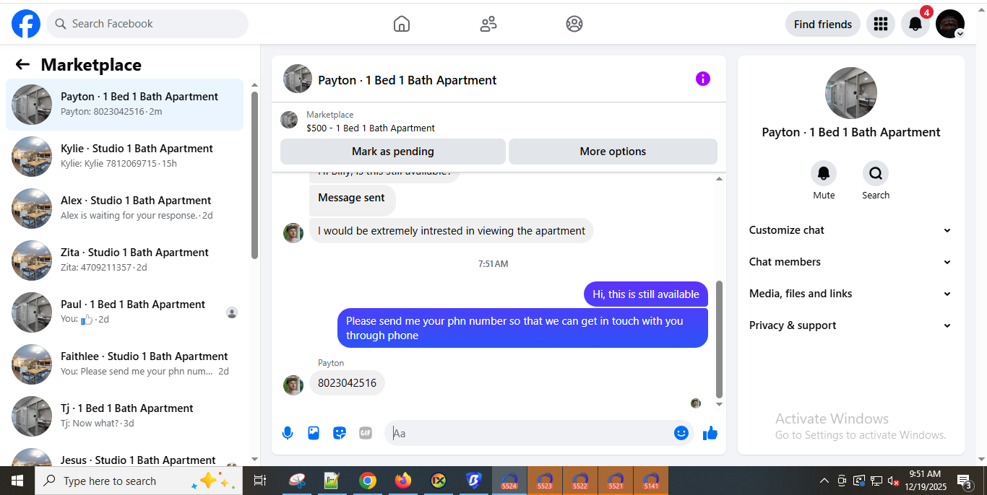
Task: Open the Friends icon in top navigation
Action: point(488,24)
